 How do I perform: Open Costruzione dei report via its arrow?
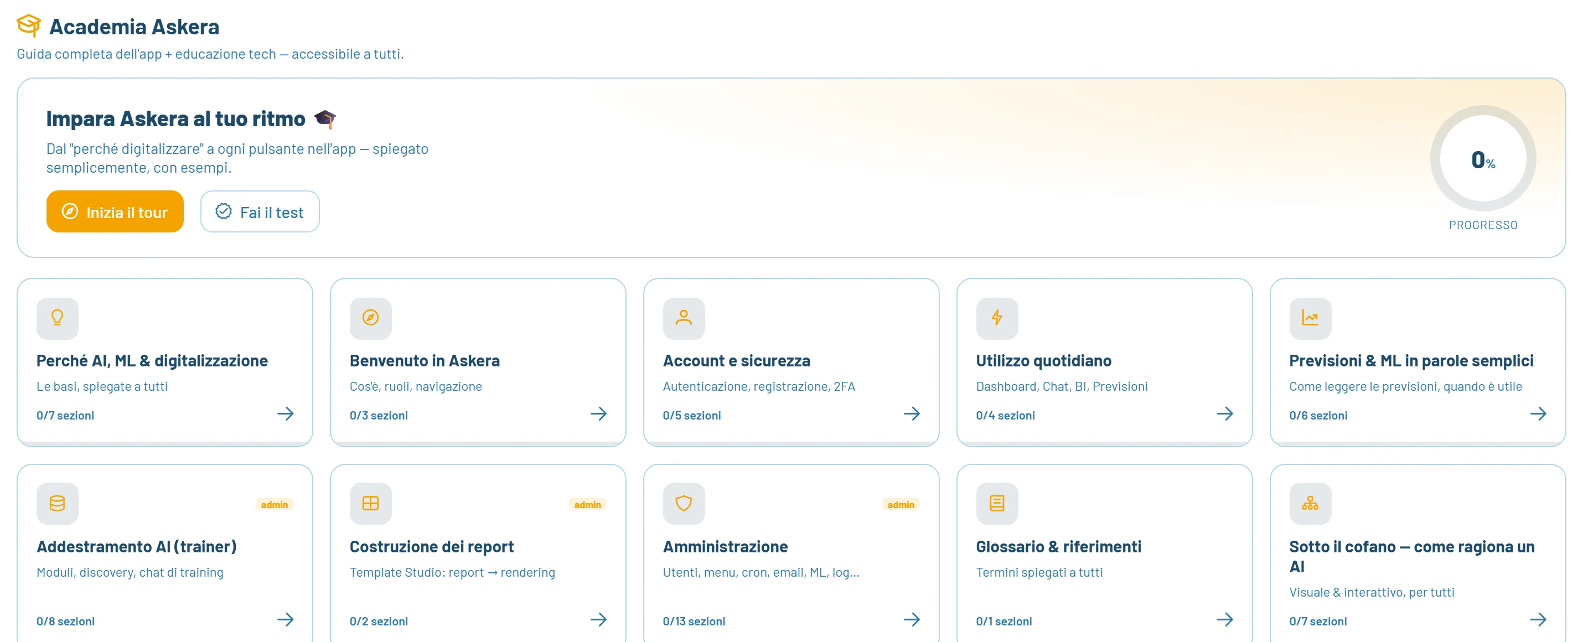[x=598, y=620]
